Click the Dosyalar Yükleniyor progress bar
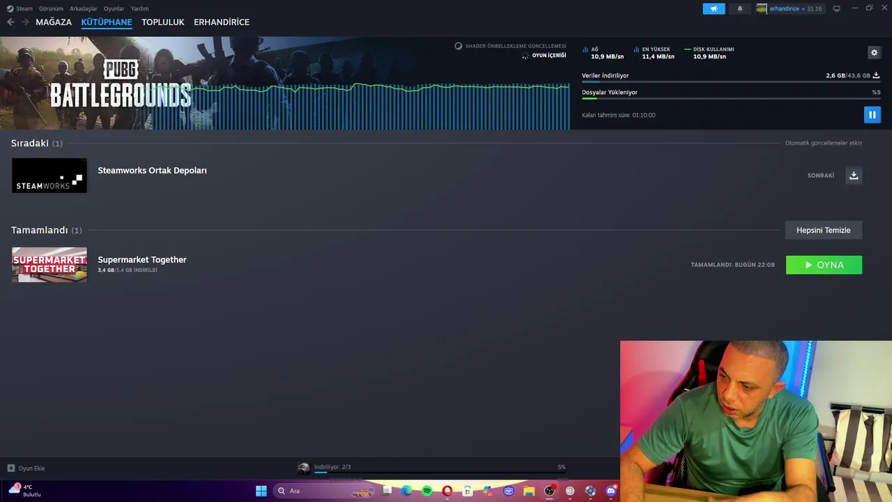 tap(731, 98)
